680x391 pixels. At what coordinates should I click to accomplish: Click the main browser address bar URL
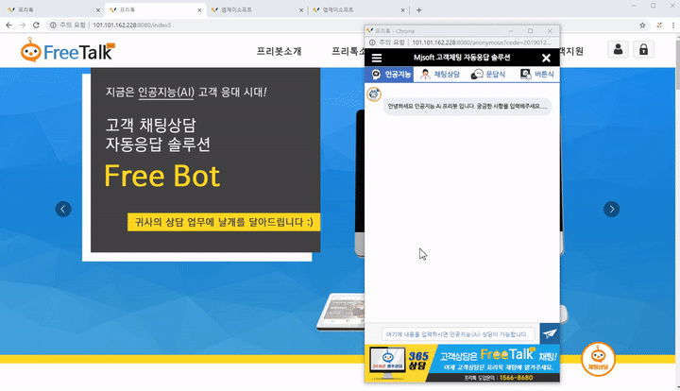[x=132, y=25]
